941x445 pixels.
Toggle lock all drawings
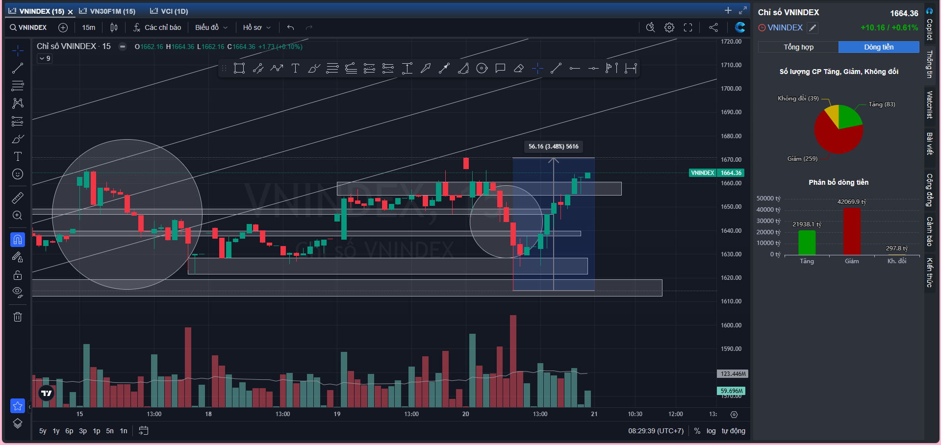18,275
